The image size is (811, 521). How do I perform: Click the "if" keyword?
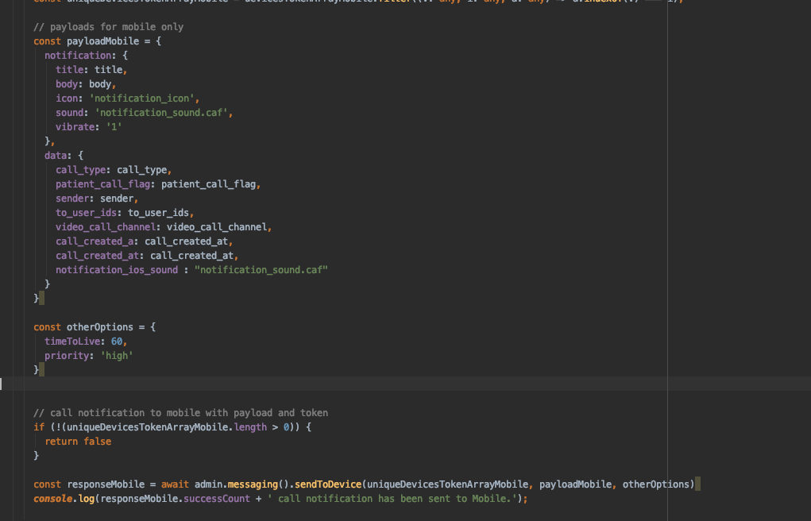[39, 427]
